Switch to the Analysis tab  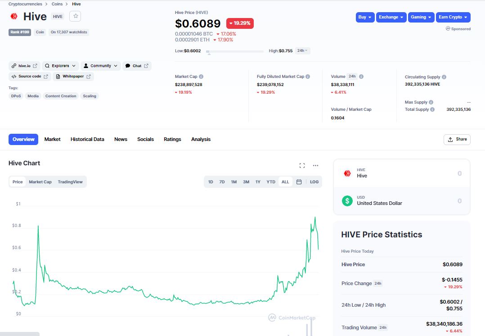(201, 139)
